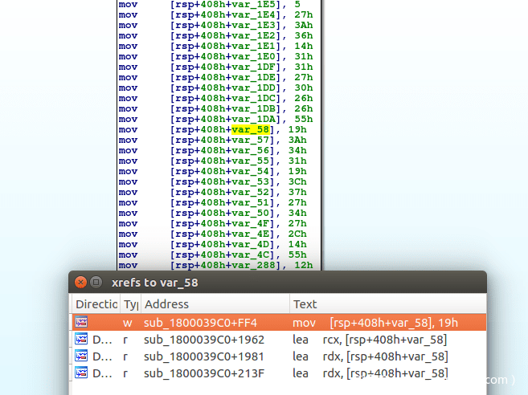This screenshot has width=528, height=395.
Task: Click the xref icon in the sub_1800039C0+FF4 row
Action: 81,322
